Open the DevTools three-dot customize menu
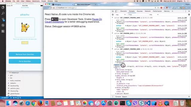 click(x=186, y=11)
